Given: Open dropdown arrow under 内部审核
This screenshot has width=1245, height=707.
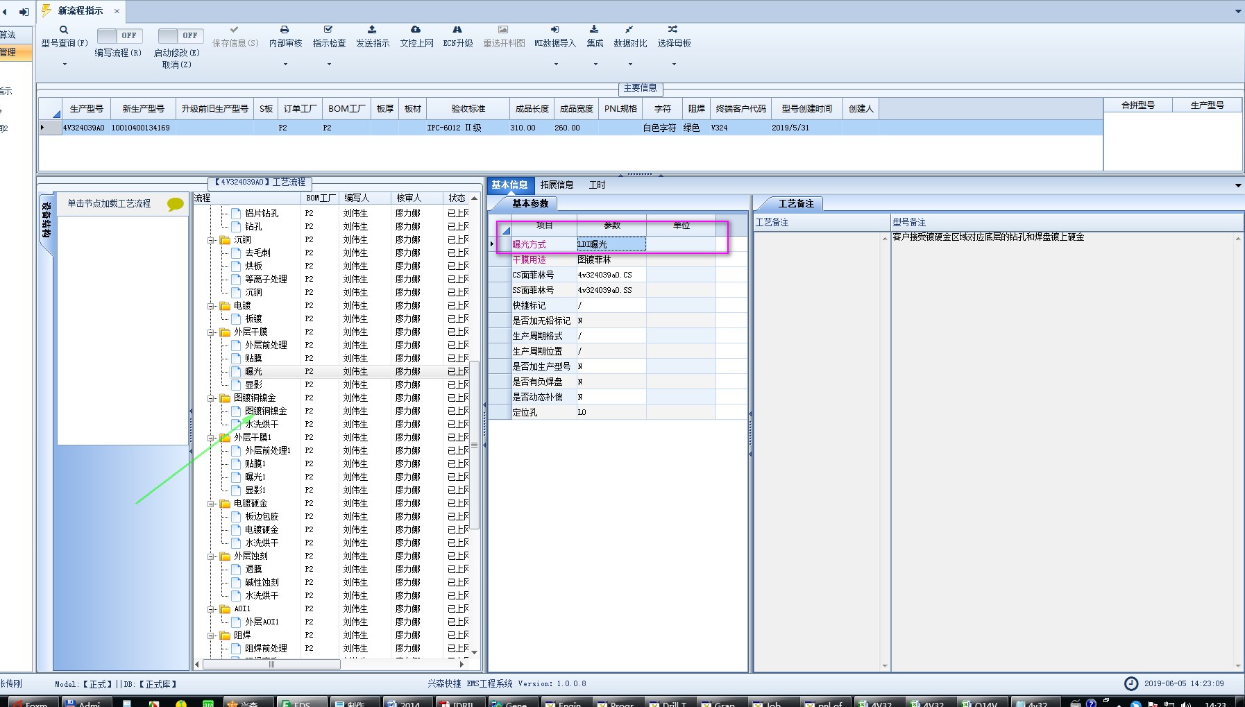Looking at the screenshot, I should pos(285,65).
